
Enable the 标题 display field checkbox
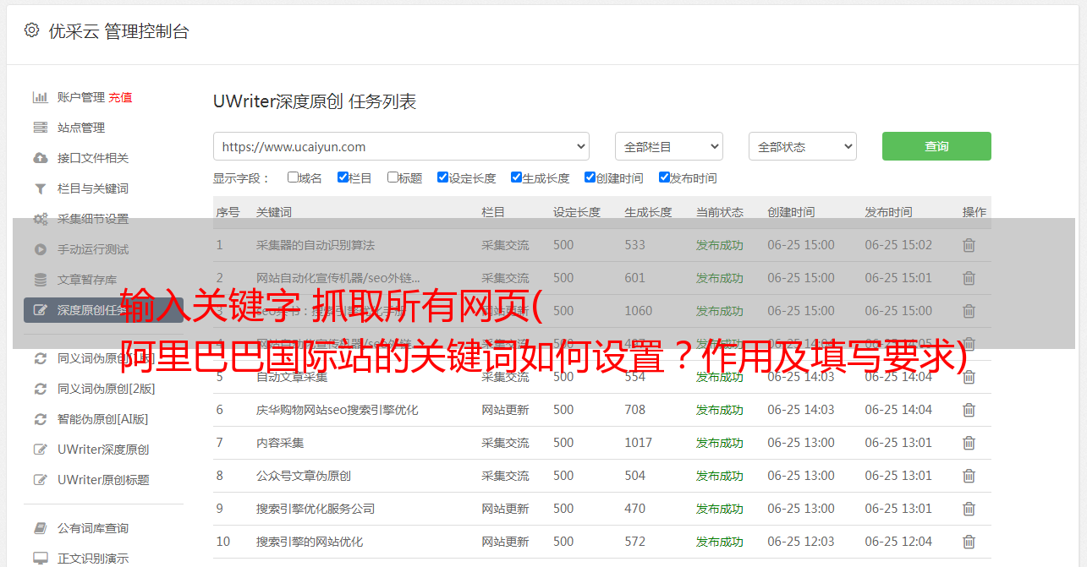[393, 177]
